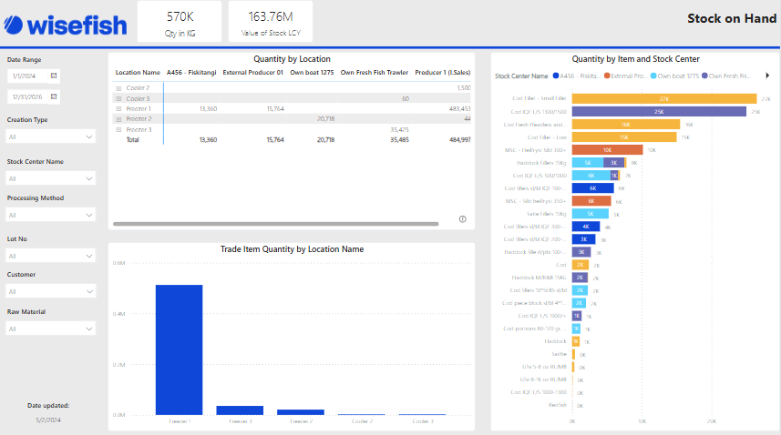This screenshot has width=781, height=435.
Task: Click the Wisefish logo
Action: [64, 23]
